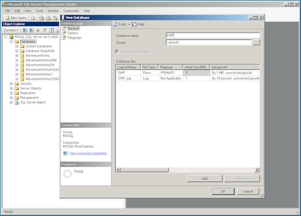
Task: Click the New Query toolbar button
Action: [x=16, y=18]
